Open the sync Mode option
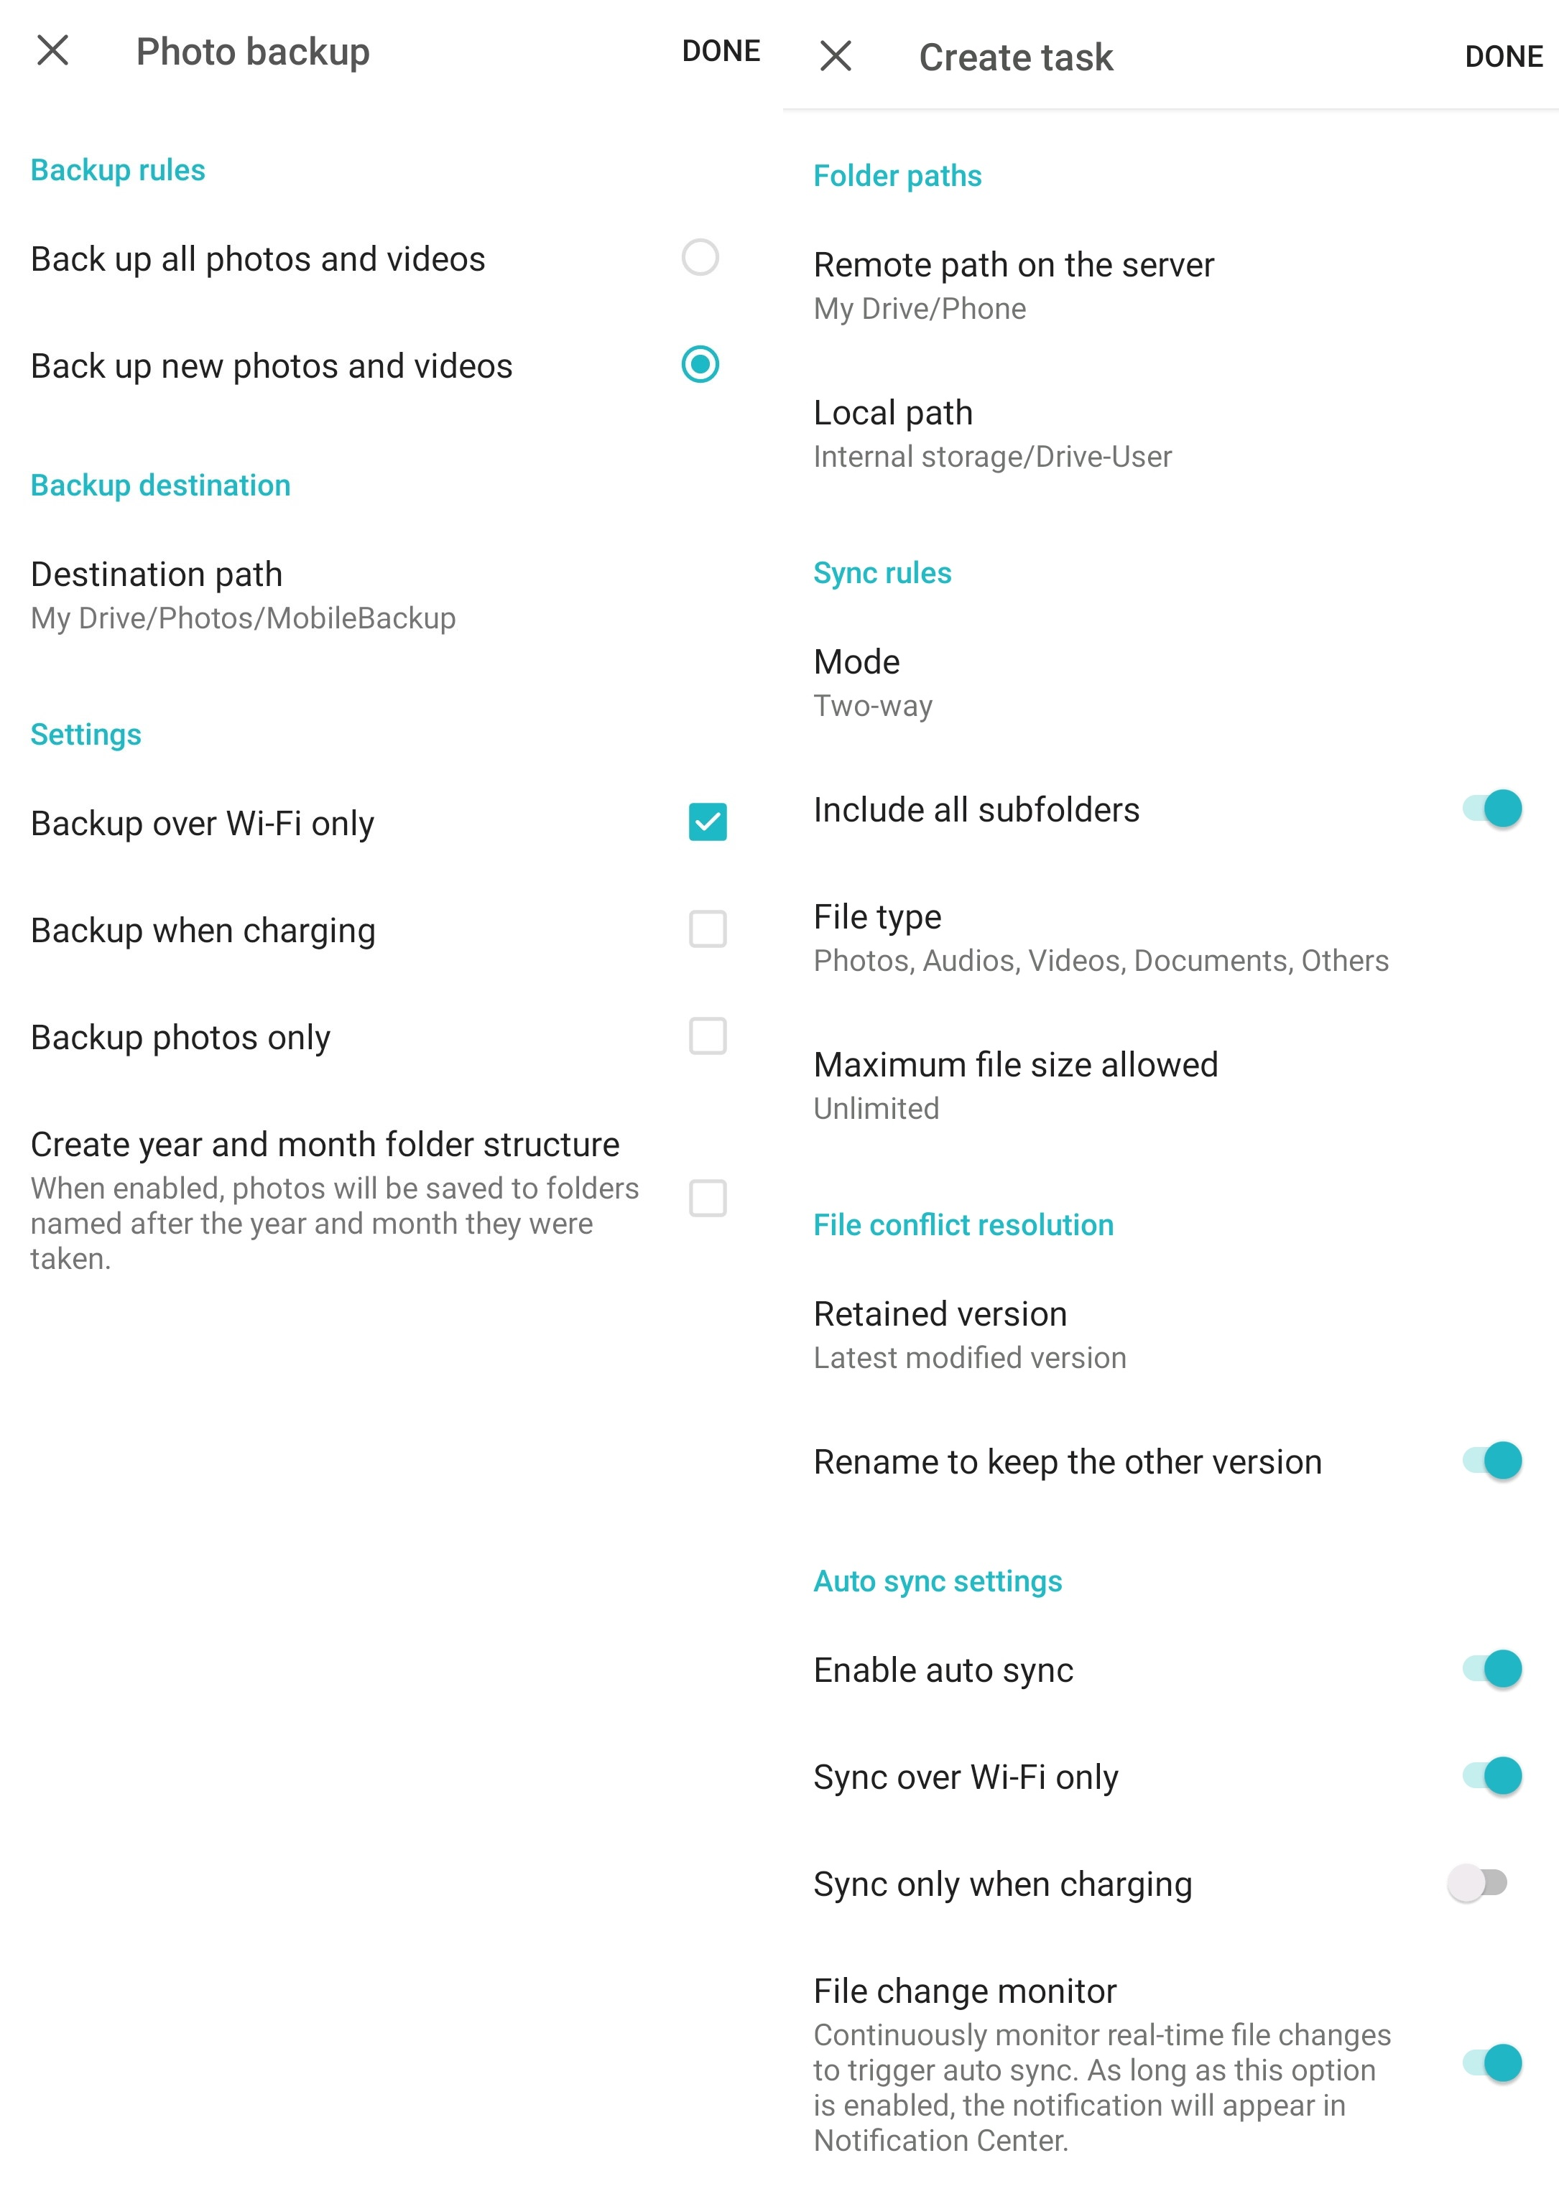This screenshot has width=1559, height=2186. (1170, 682)
